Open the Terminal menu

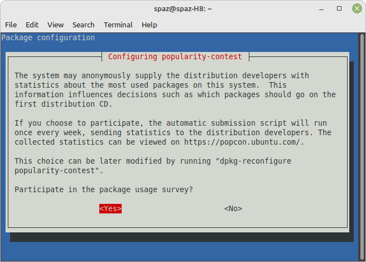click(x=118, y=25)
